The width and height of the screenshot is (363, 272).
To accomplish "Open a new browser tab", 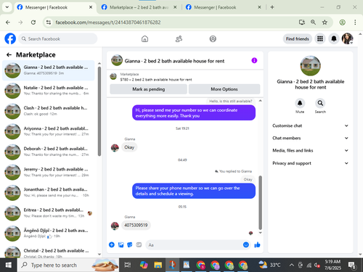I will pyautogui.click(x=272, y=7).
